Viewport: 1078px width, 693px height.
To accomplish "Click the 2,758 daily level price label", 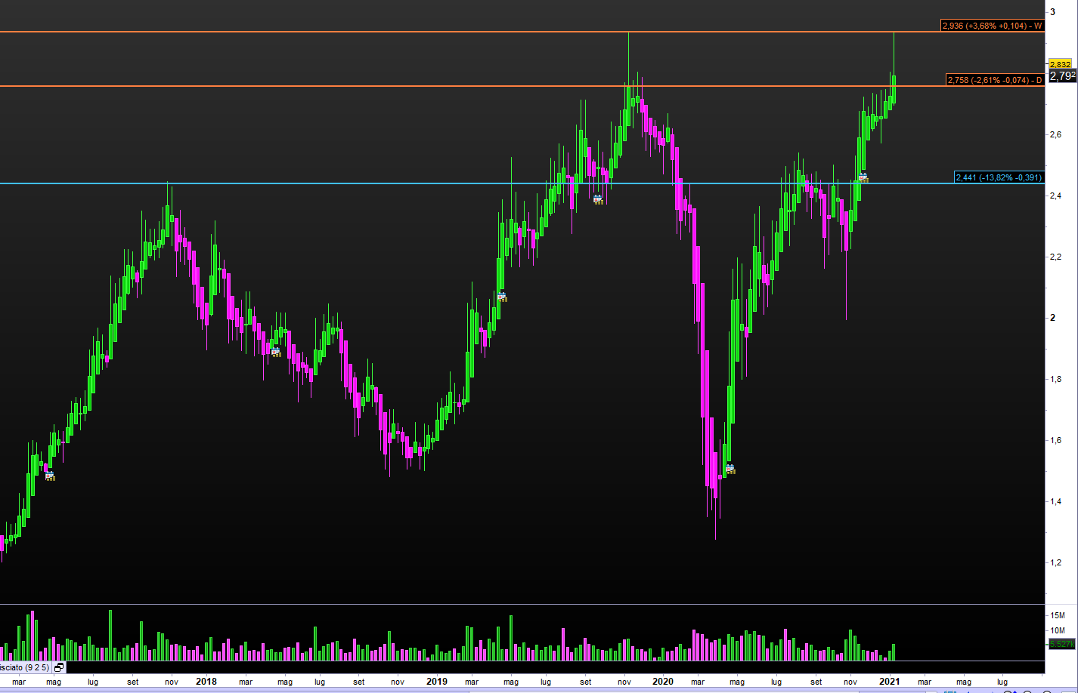I will [994, 80].
